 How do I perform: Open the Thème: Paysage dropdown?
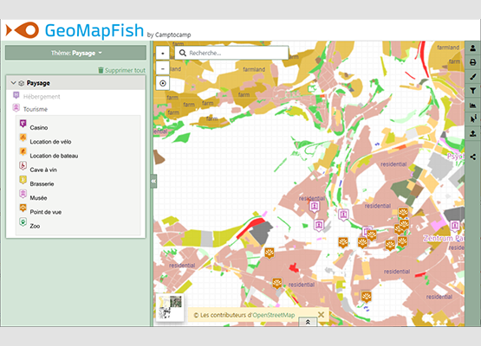tap(75, 53)
